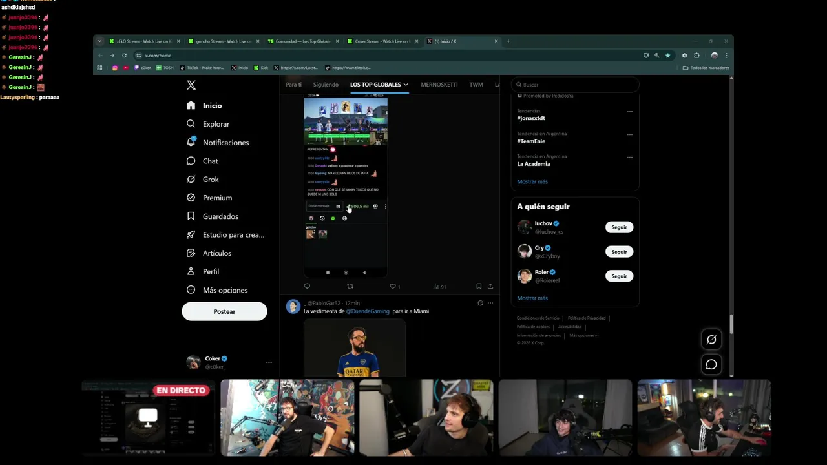
Task: Open options for #jonasxtdt trend
Action: pyautogui.click(x=629, y=112)
